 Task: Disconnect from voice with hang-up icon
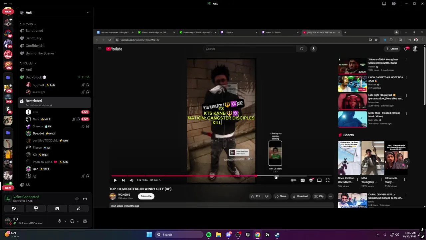coord(85,199)
